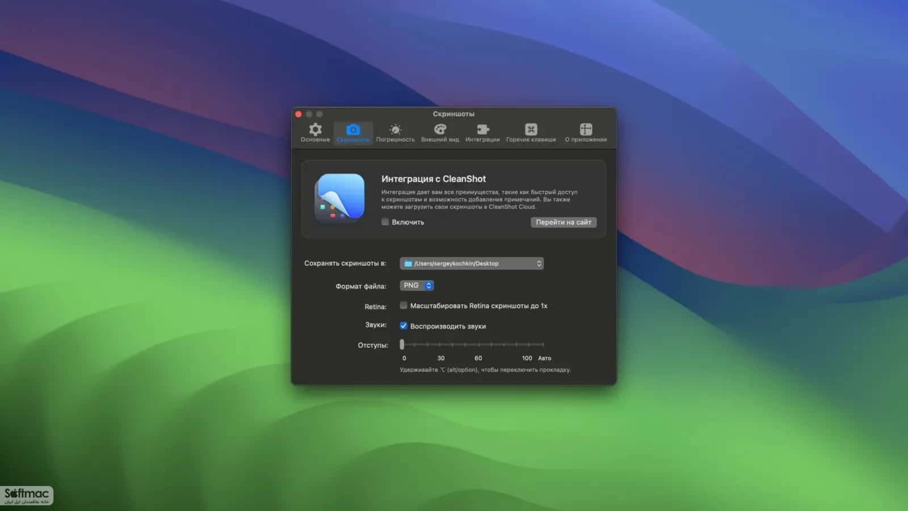Open the Горячие клавиши command icon
The height and width of the screenshot is (511, 908).
531,129
